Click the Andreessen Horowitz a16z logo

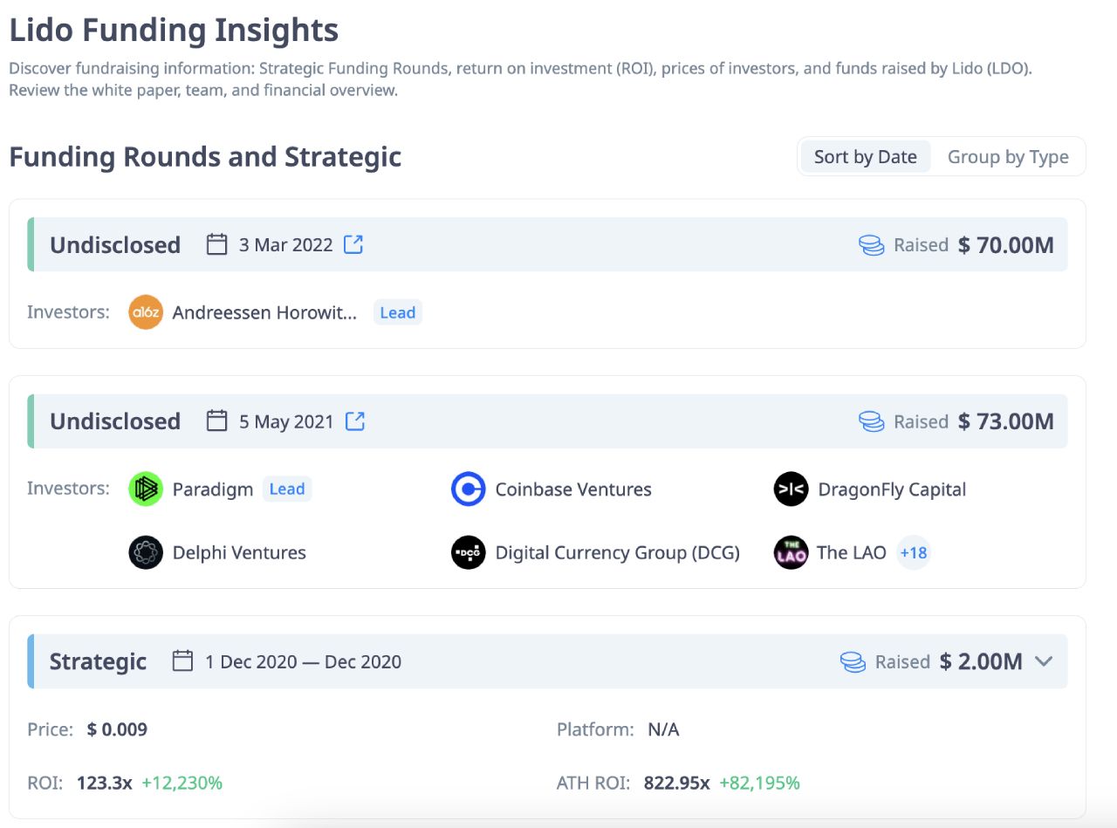click(x=146, y=312)
